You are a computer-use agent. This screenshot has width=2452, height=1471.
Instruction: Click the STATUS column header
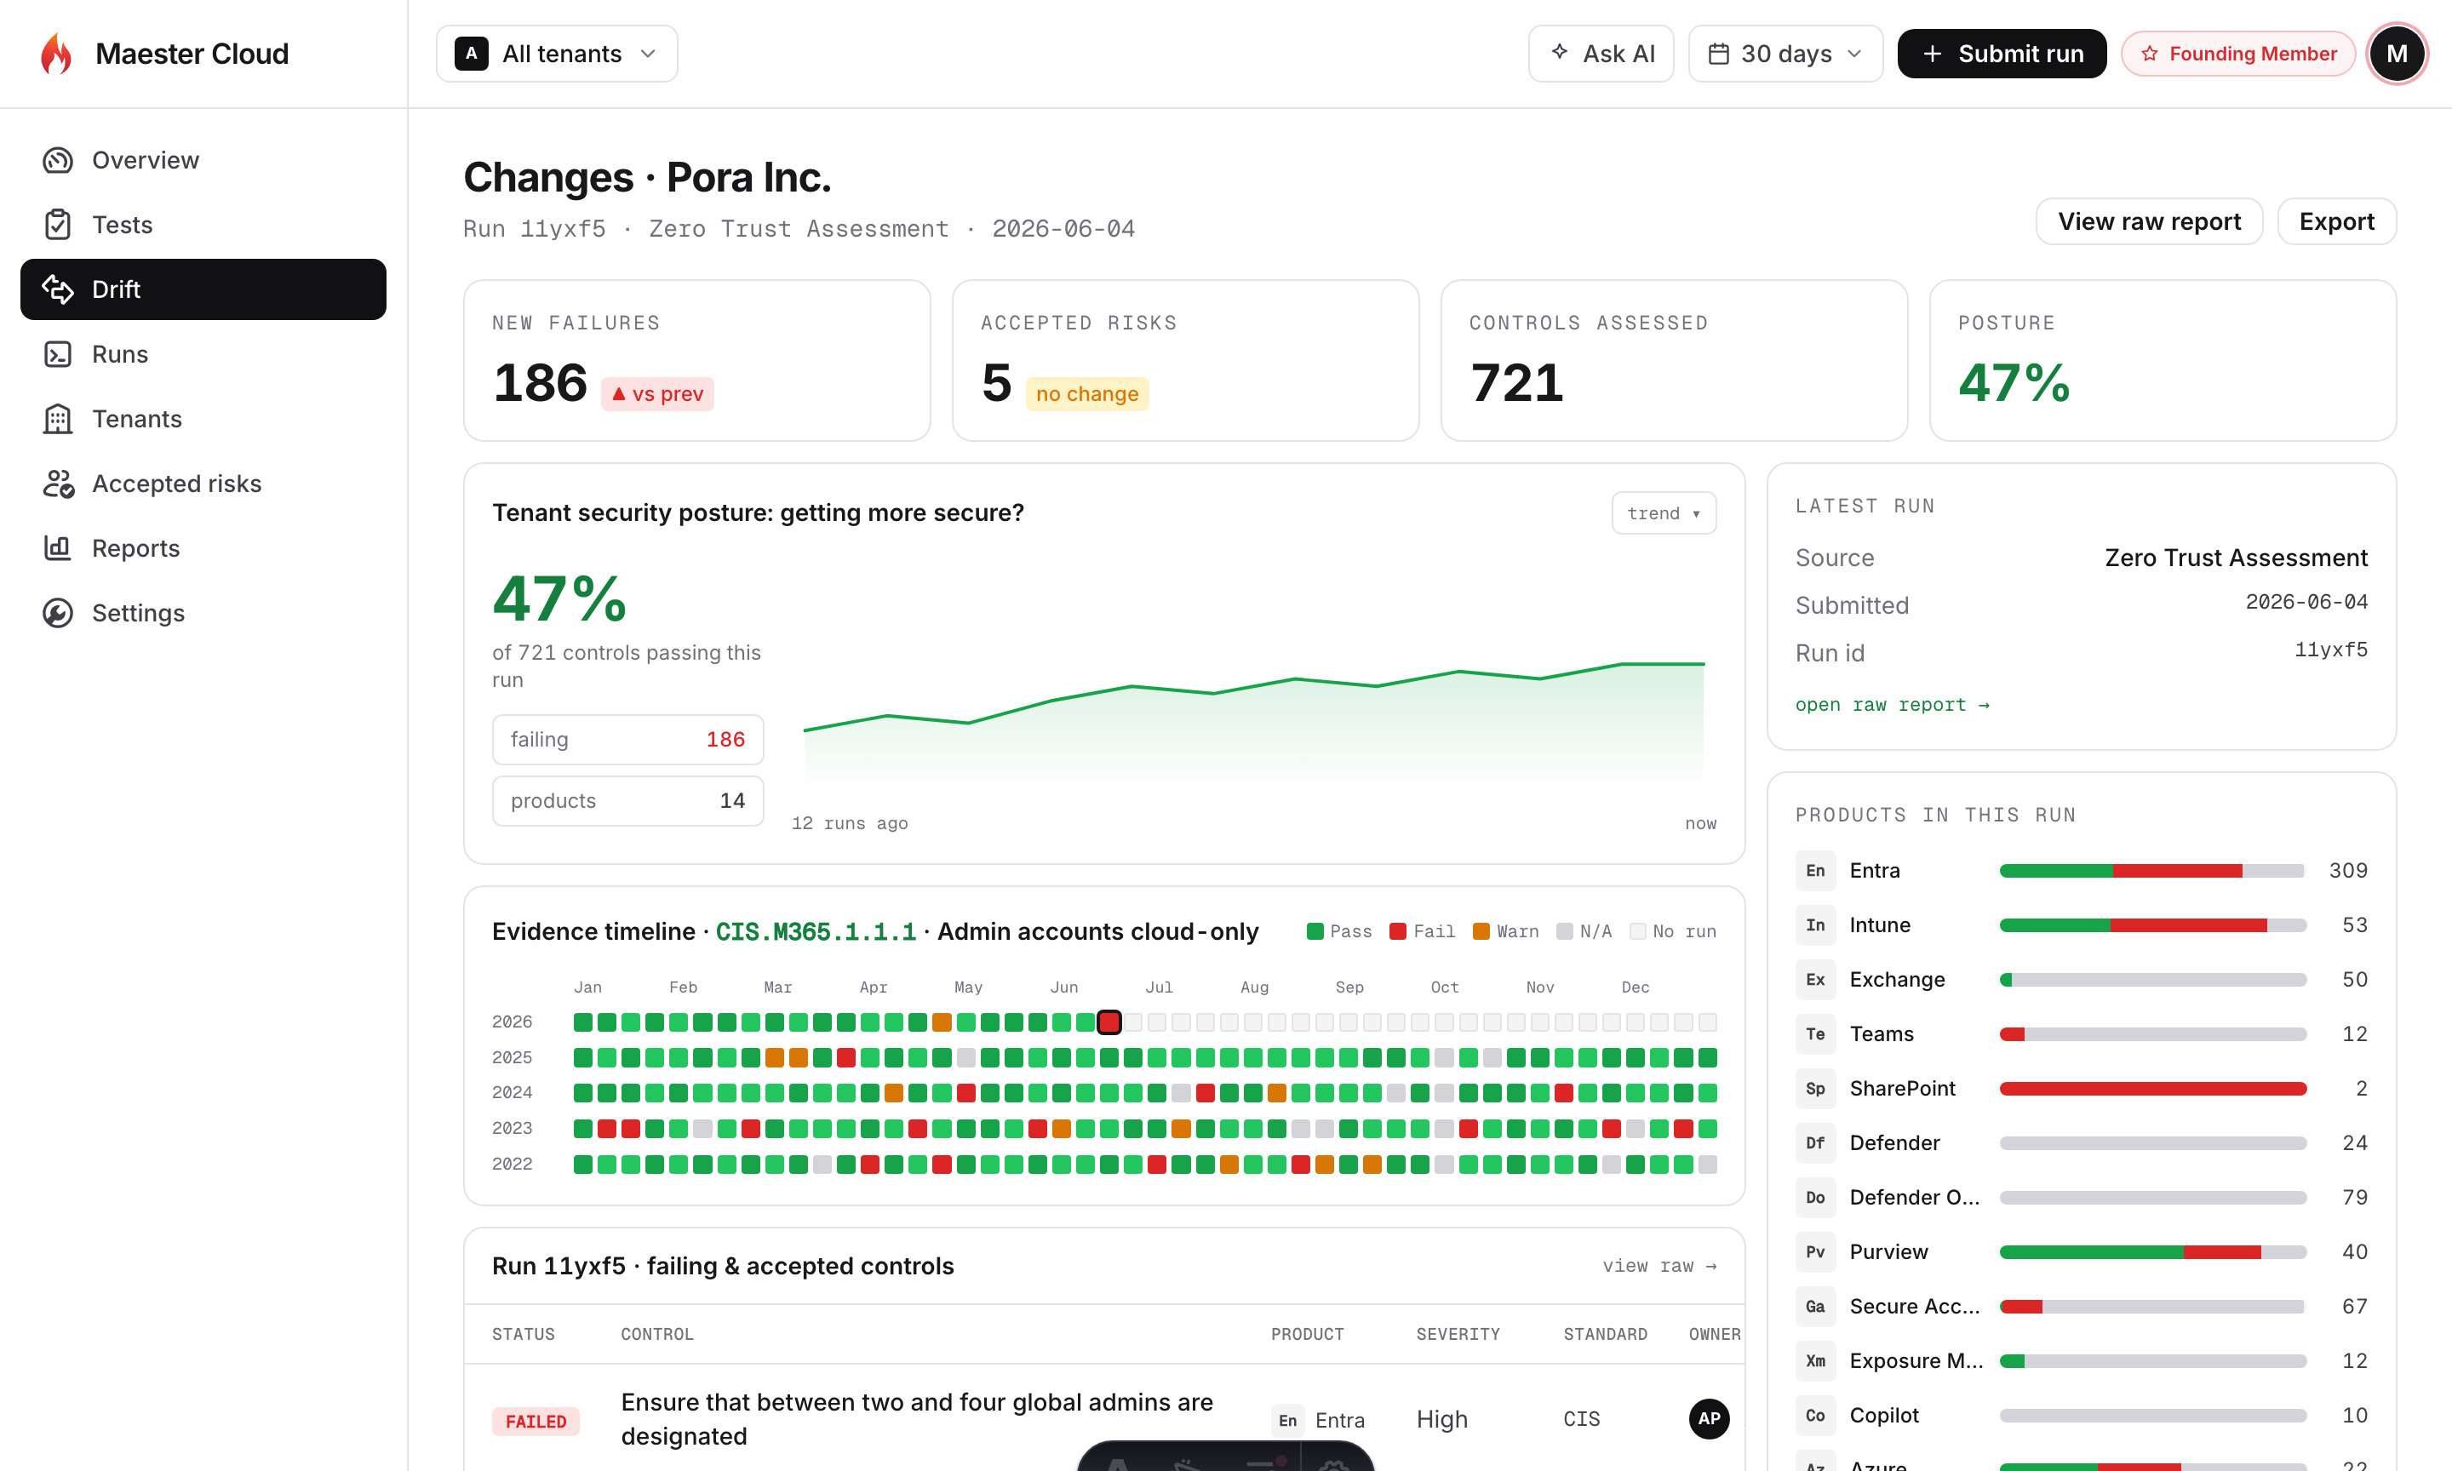coord(524,1334)
